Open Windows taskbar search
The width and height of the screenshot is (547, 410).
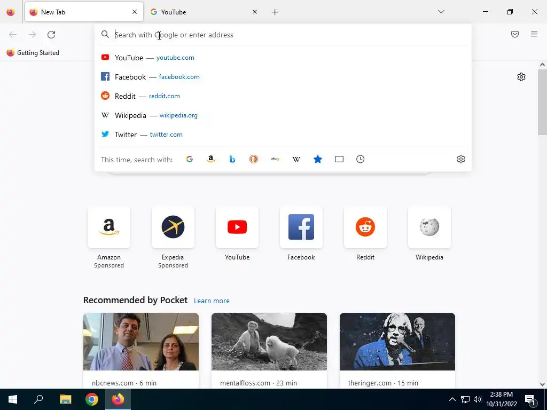(x=38, y=399)
